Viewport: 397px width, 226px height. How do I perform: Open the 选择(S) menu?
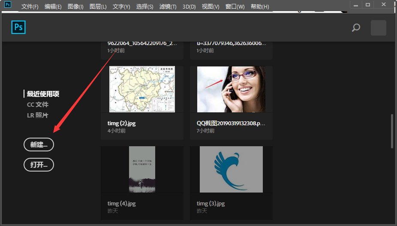click(x=144, y=6)
